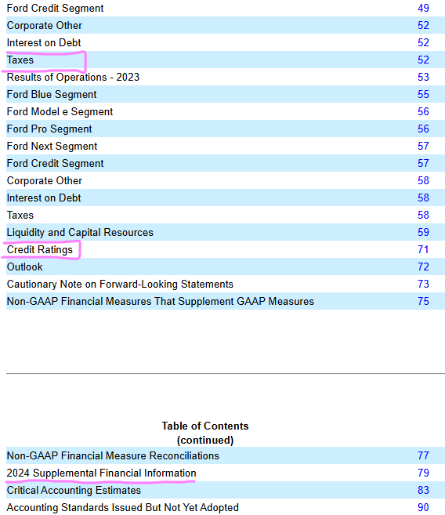Click page 59 link for Liquidity and Capital Resources

coord(423,233)
